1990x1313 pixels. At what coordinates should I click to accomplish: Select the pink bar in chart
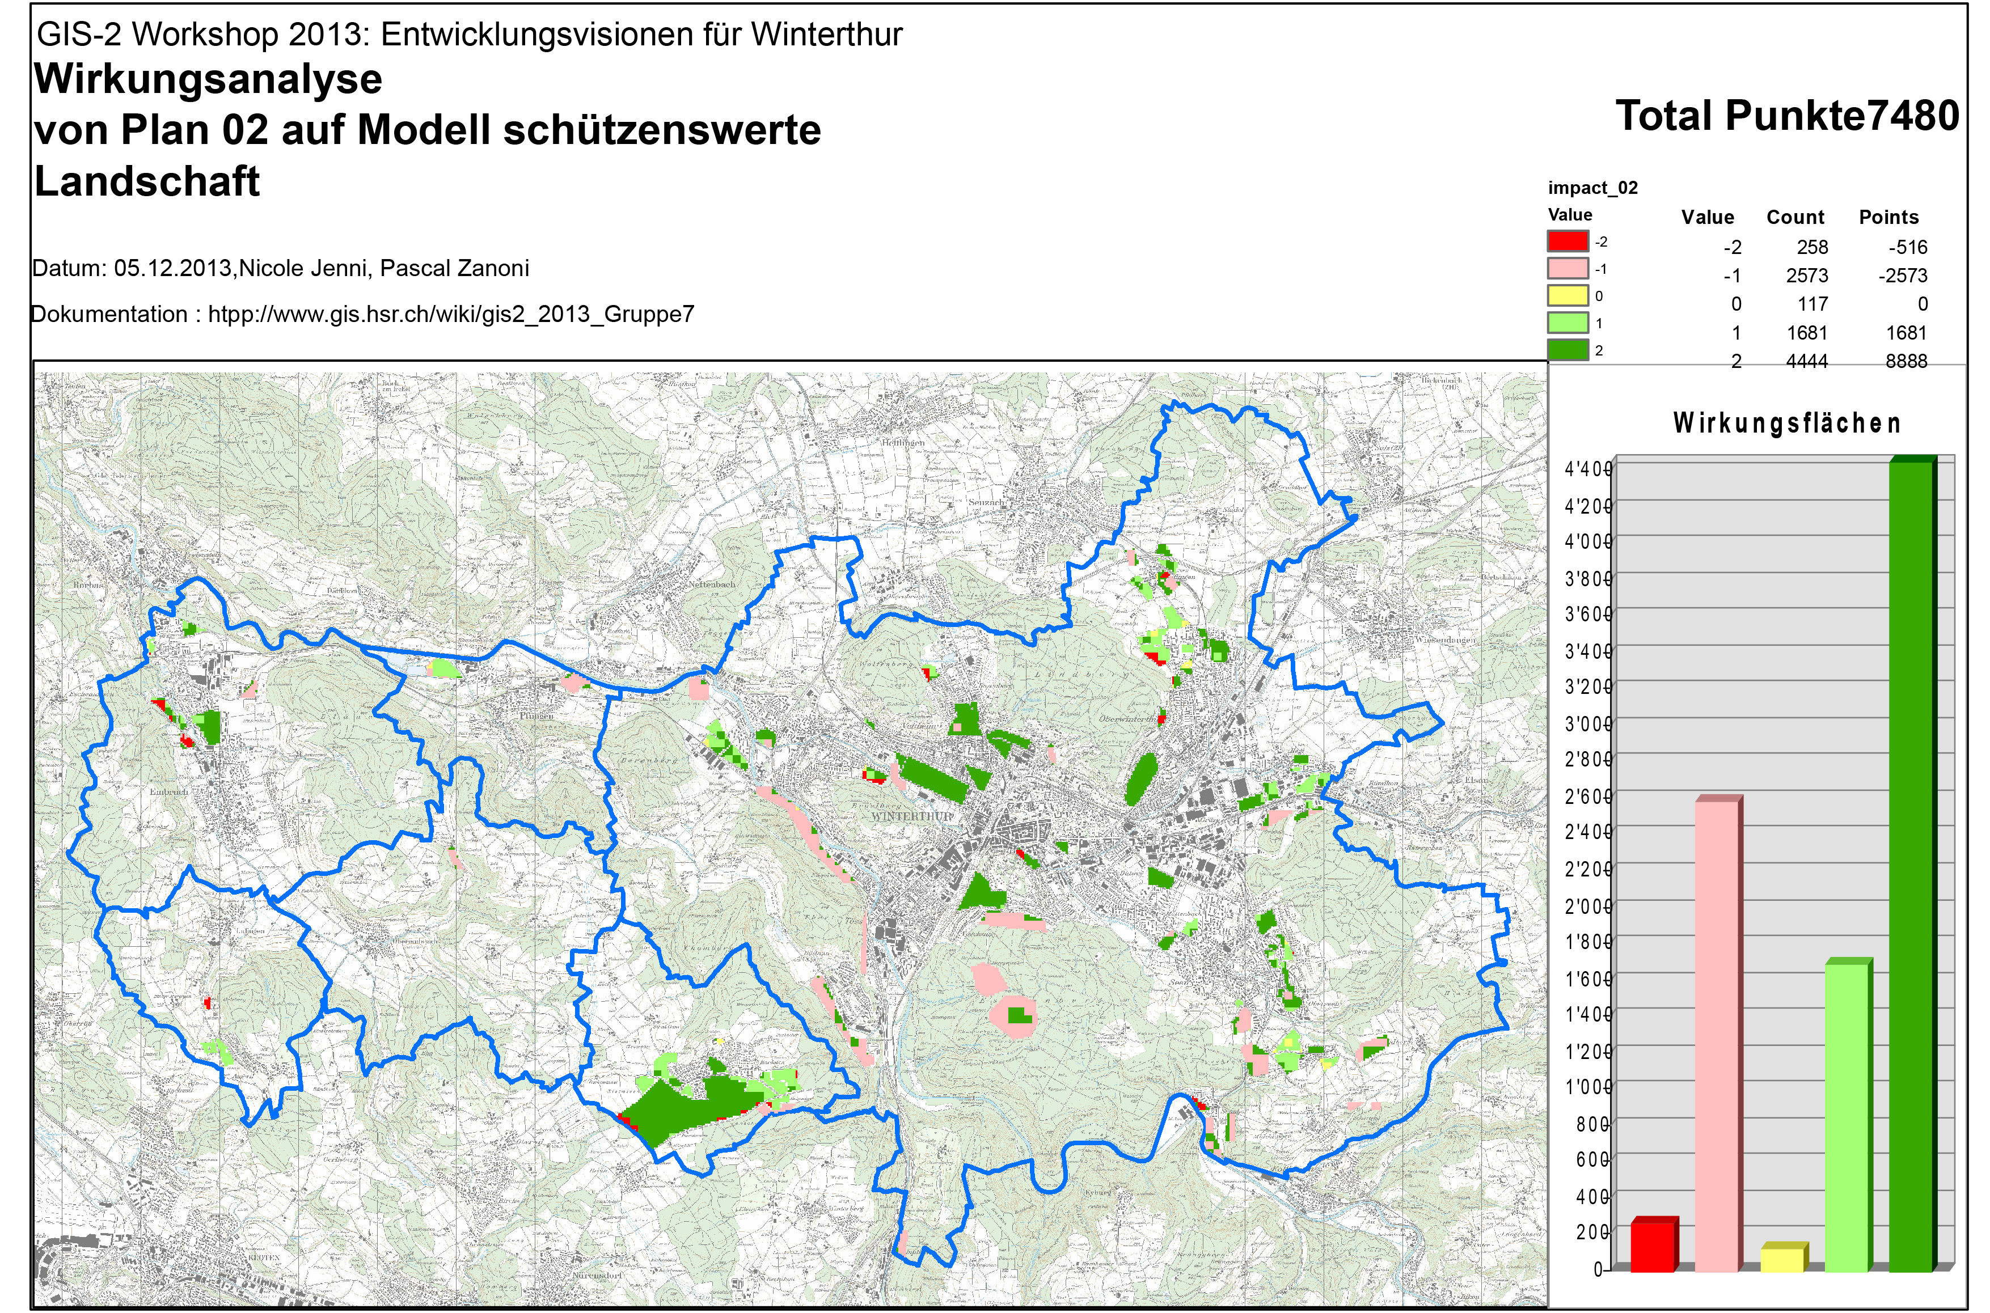click(x=1717, y=1035)
